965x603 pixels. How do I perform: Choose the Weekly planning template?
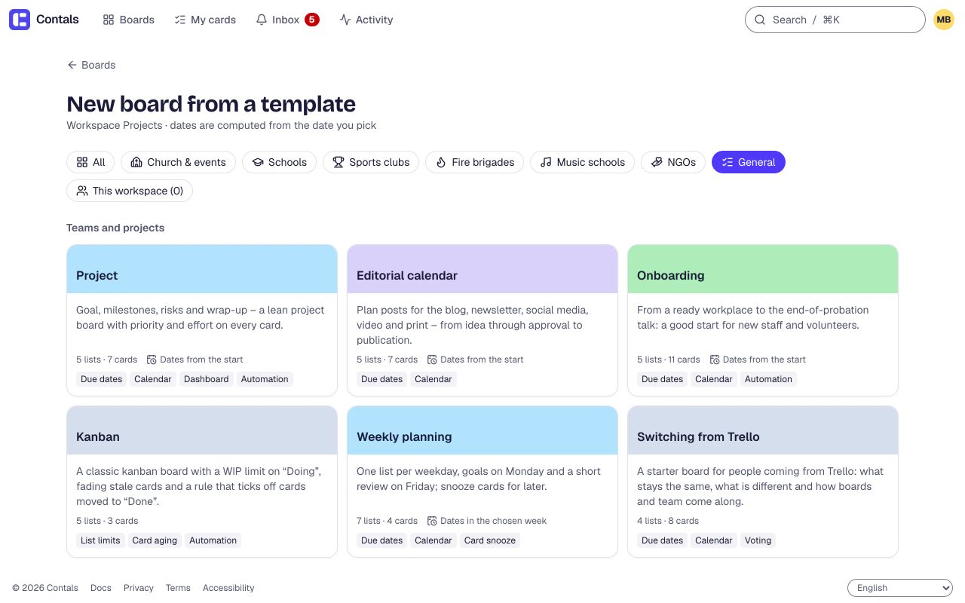pyautogui.click(x=482, y=482)
